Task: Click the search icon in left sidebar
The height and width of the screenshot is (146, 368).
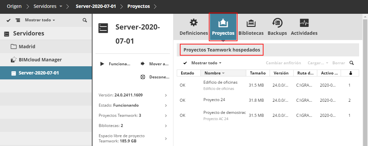Action: [x=85, y=20]
